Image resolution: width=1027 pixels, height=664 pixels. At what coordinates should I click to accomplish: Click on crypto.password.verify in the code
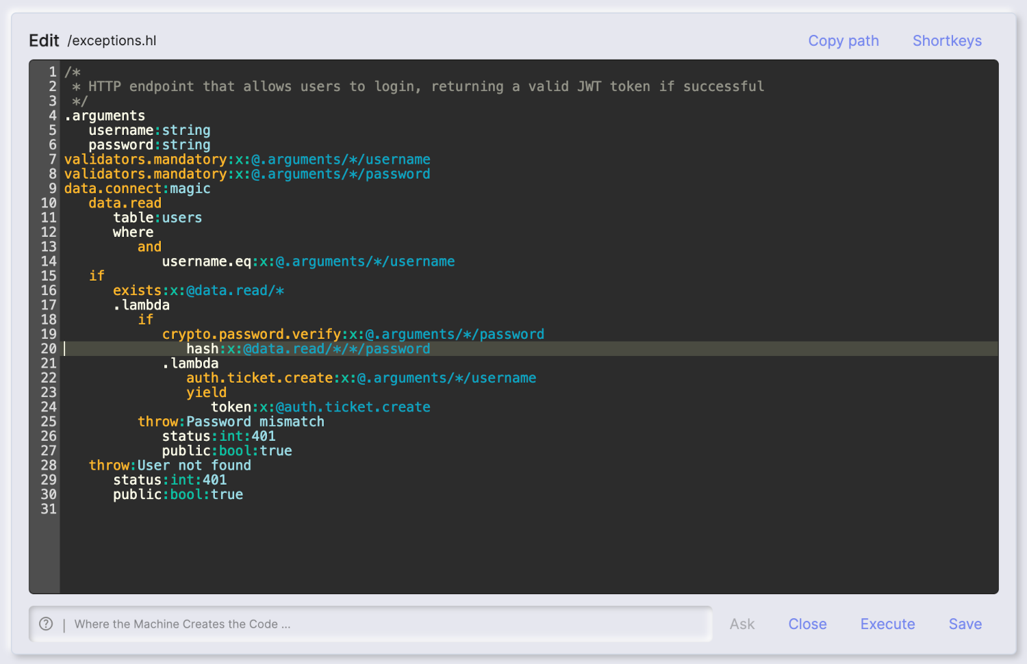click(251, 334)
